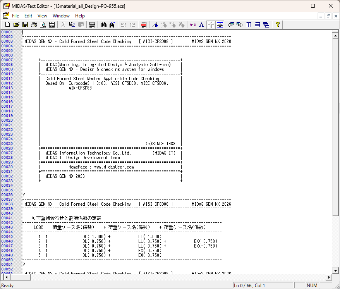Restore the inner document window

click(x=328, y=16)
